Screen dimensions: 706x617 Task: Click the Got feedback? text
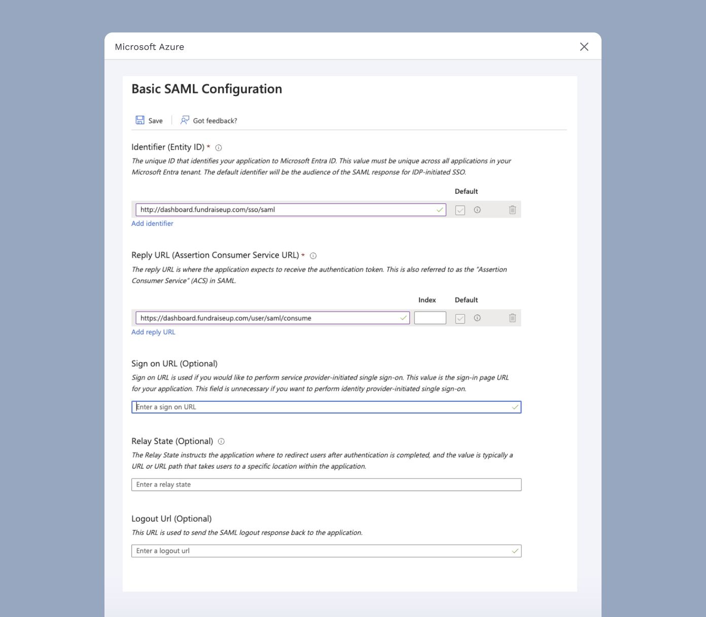215,121
